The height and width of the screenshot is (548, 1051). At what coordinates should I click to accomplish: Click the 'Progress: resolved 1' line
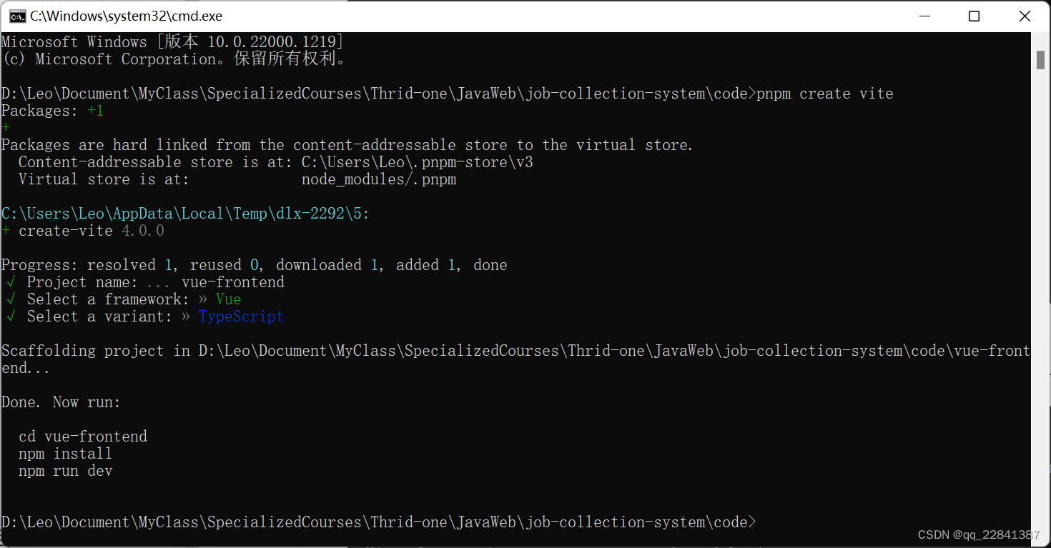tap(255, 265)
